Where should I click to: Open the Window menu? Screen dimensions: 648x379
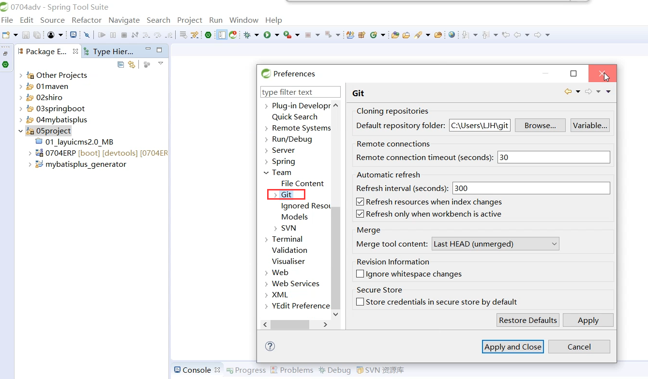pos(244,20)
